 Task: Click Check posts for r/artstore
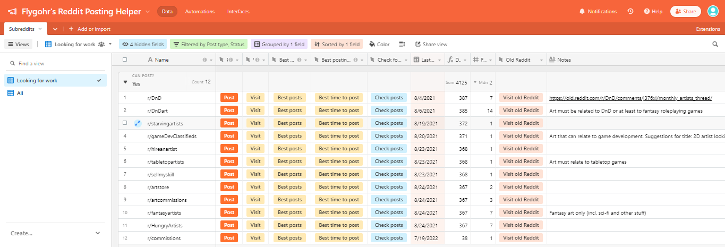[389, 187]
